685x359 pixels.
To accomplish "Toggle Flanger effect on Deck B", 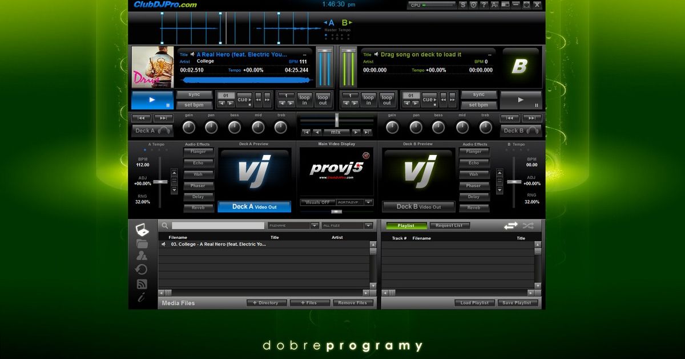I will tap(474, 152).
